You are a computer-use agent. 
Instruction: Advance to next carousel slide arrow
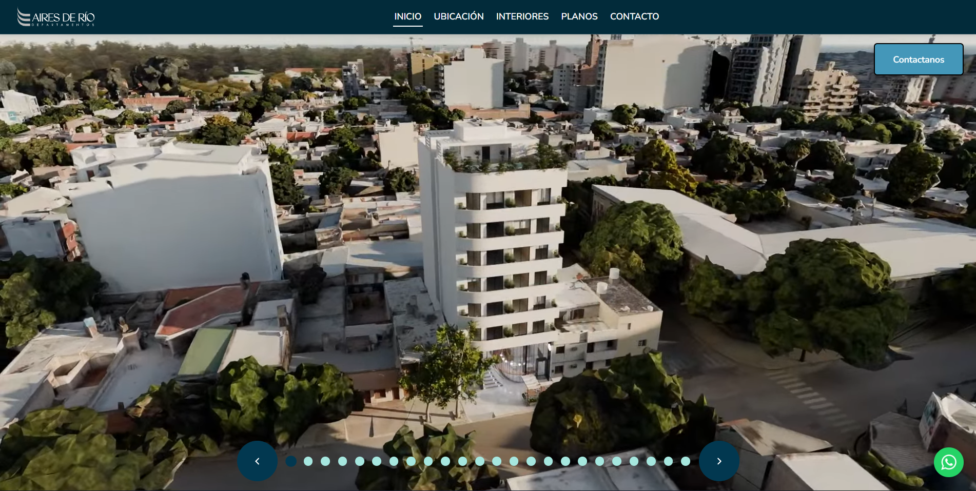[719, 461]
